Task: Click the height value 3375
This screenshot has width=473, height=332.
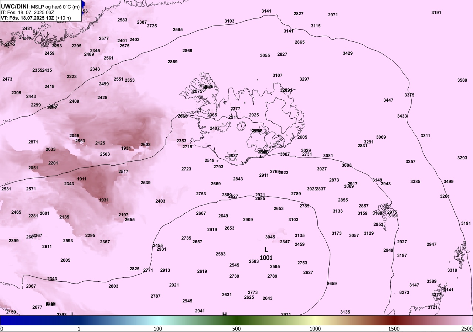Action: [409, 95]
